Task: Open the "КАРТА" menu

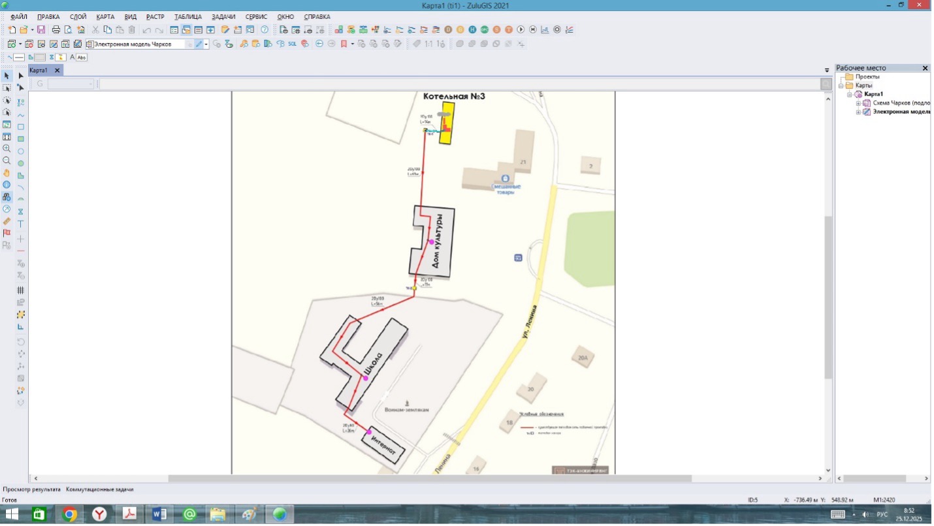Action: click(105, 16)
